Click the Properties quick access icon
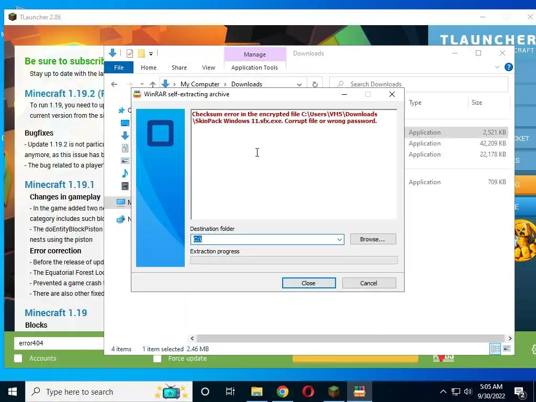The height and width of the screenshot is (402, 536). coord(130,53)
